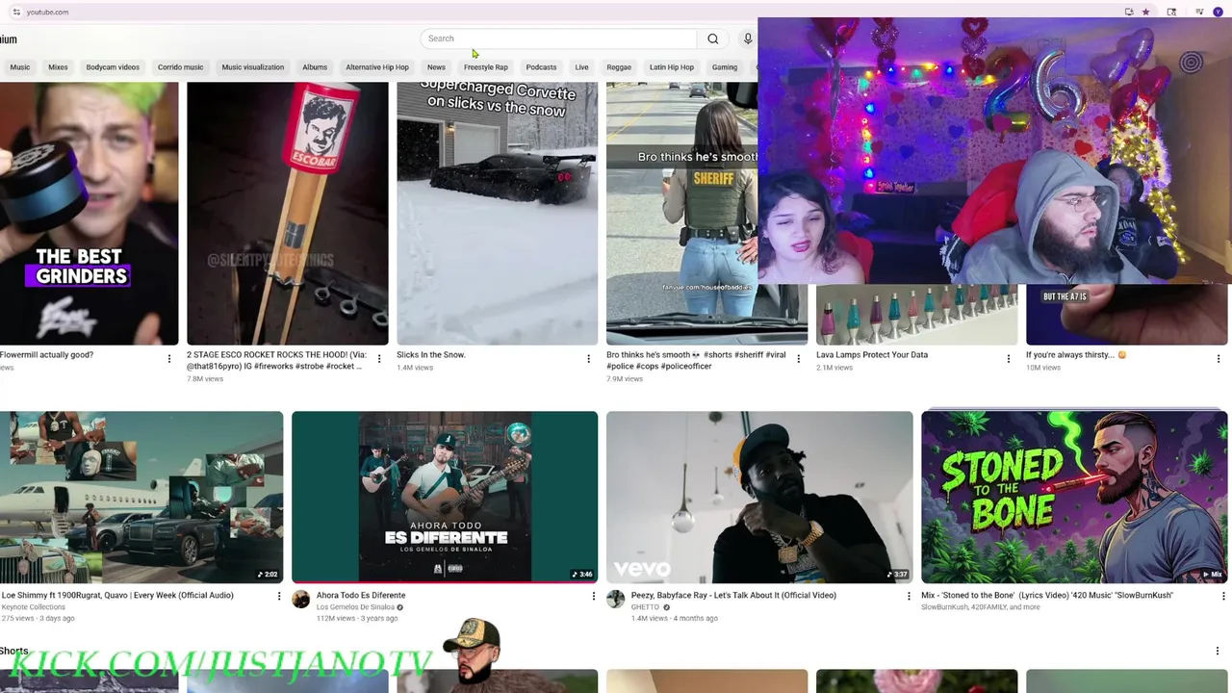Image resolution: width=1232 pixels, height=693 pixels.
Task: Open 'If you're always thirsty...' title
Action: pyautogui.click(x=1075, y=355)
